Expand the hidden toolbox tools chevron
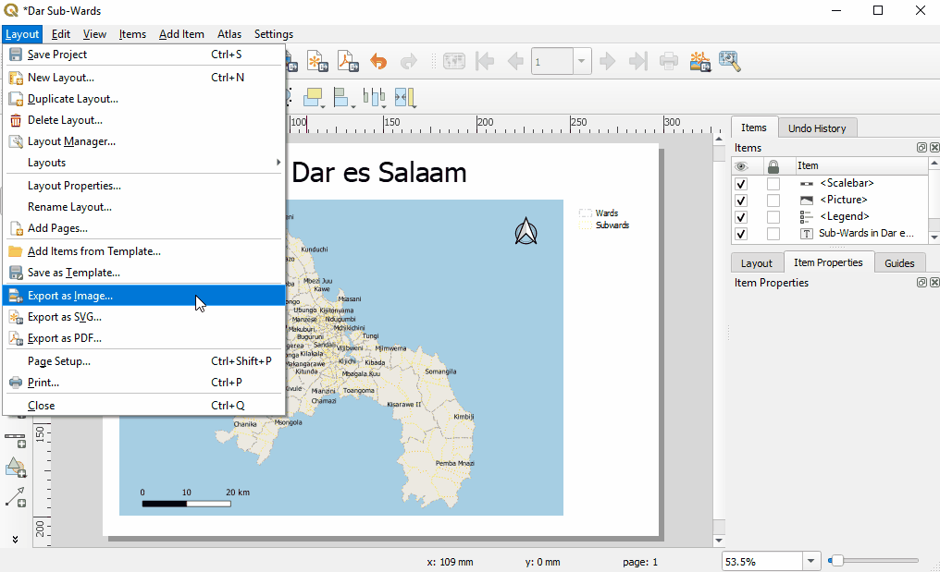940x572 pixels. point(16,538)
